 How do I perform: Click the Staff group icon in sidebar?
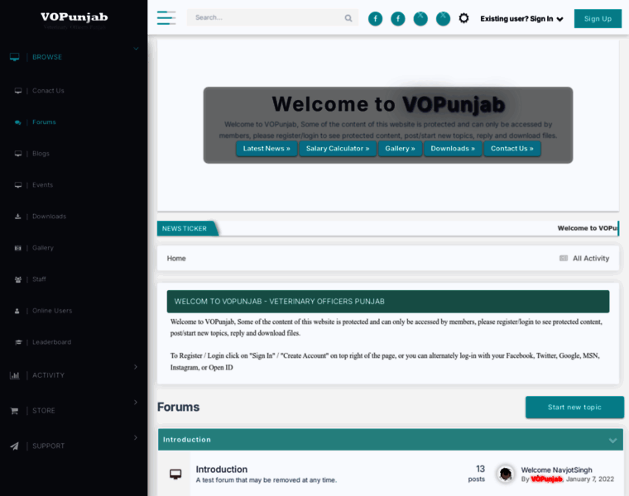click(x=17, y=279)
